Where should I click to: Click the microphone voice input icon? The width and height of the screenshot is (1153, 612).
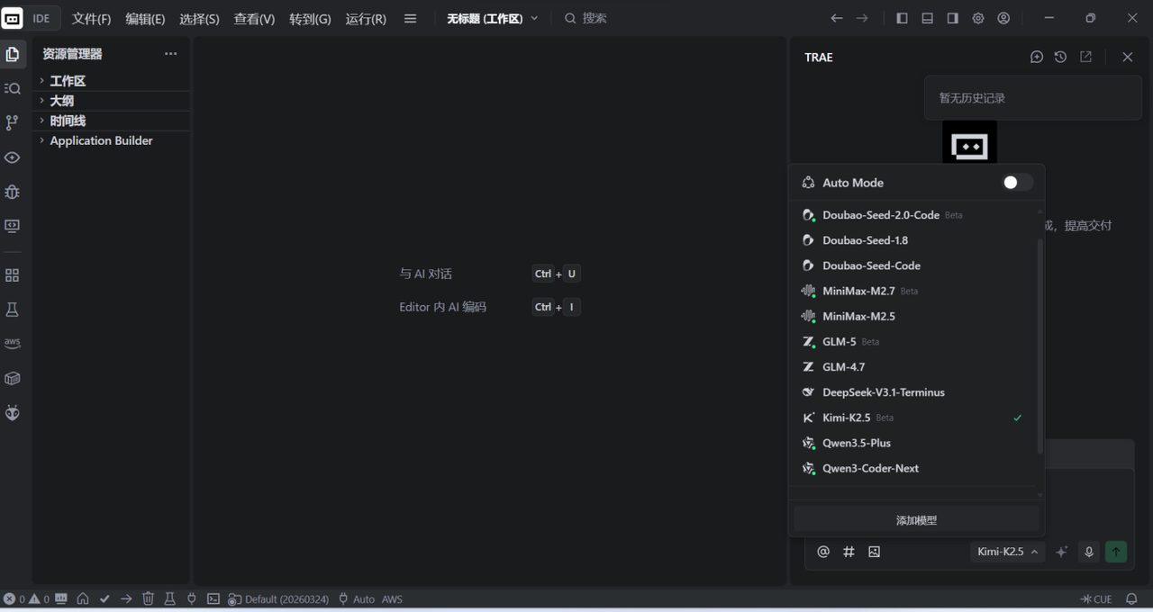pyautogui.click(x=1089, y=552)
